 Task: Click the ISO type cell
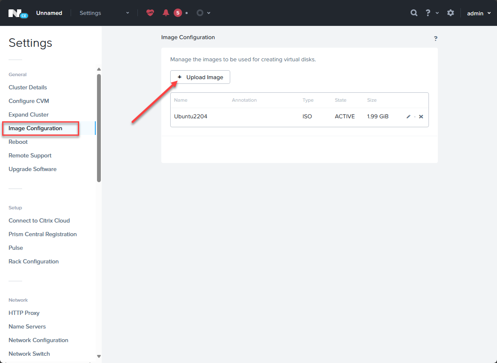click(307, 116)
